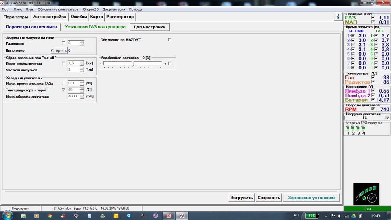This screenshot has width=391, height=220.
Task: Click the Google Drive tray icon
Action: pyautogui.click(x=354, y=216)
